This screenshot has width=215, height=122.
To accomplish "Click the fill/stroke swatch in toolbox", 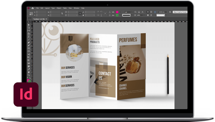I will click(29, 81).
